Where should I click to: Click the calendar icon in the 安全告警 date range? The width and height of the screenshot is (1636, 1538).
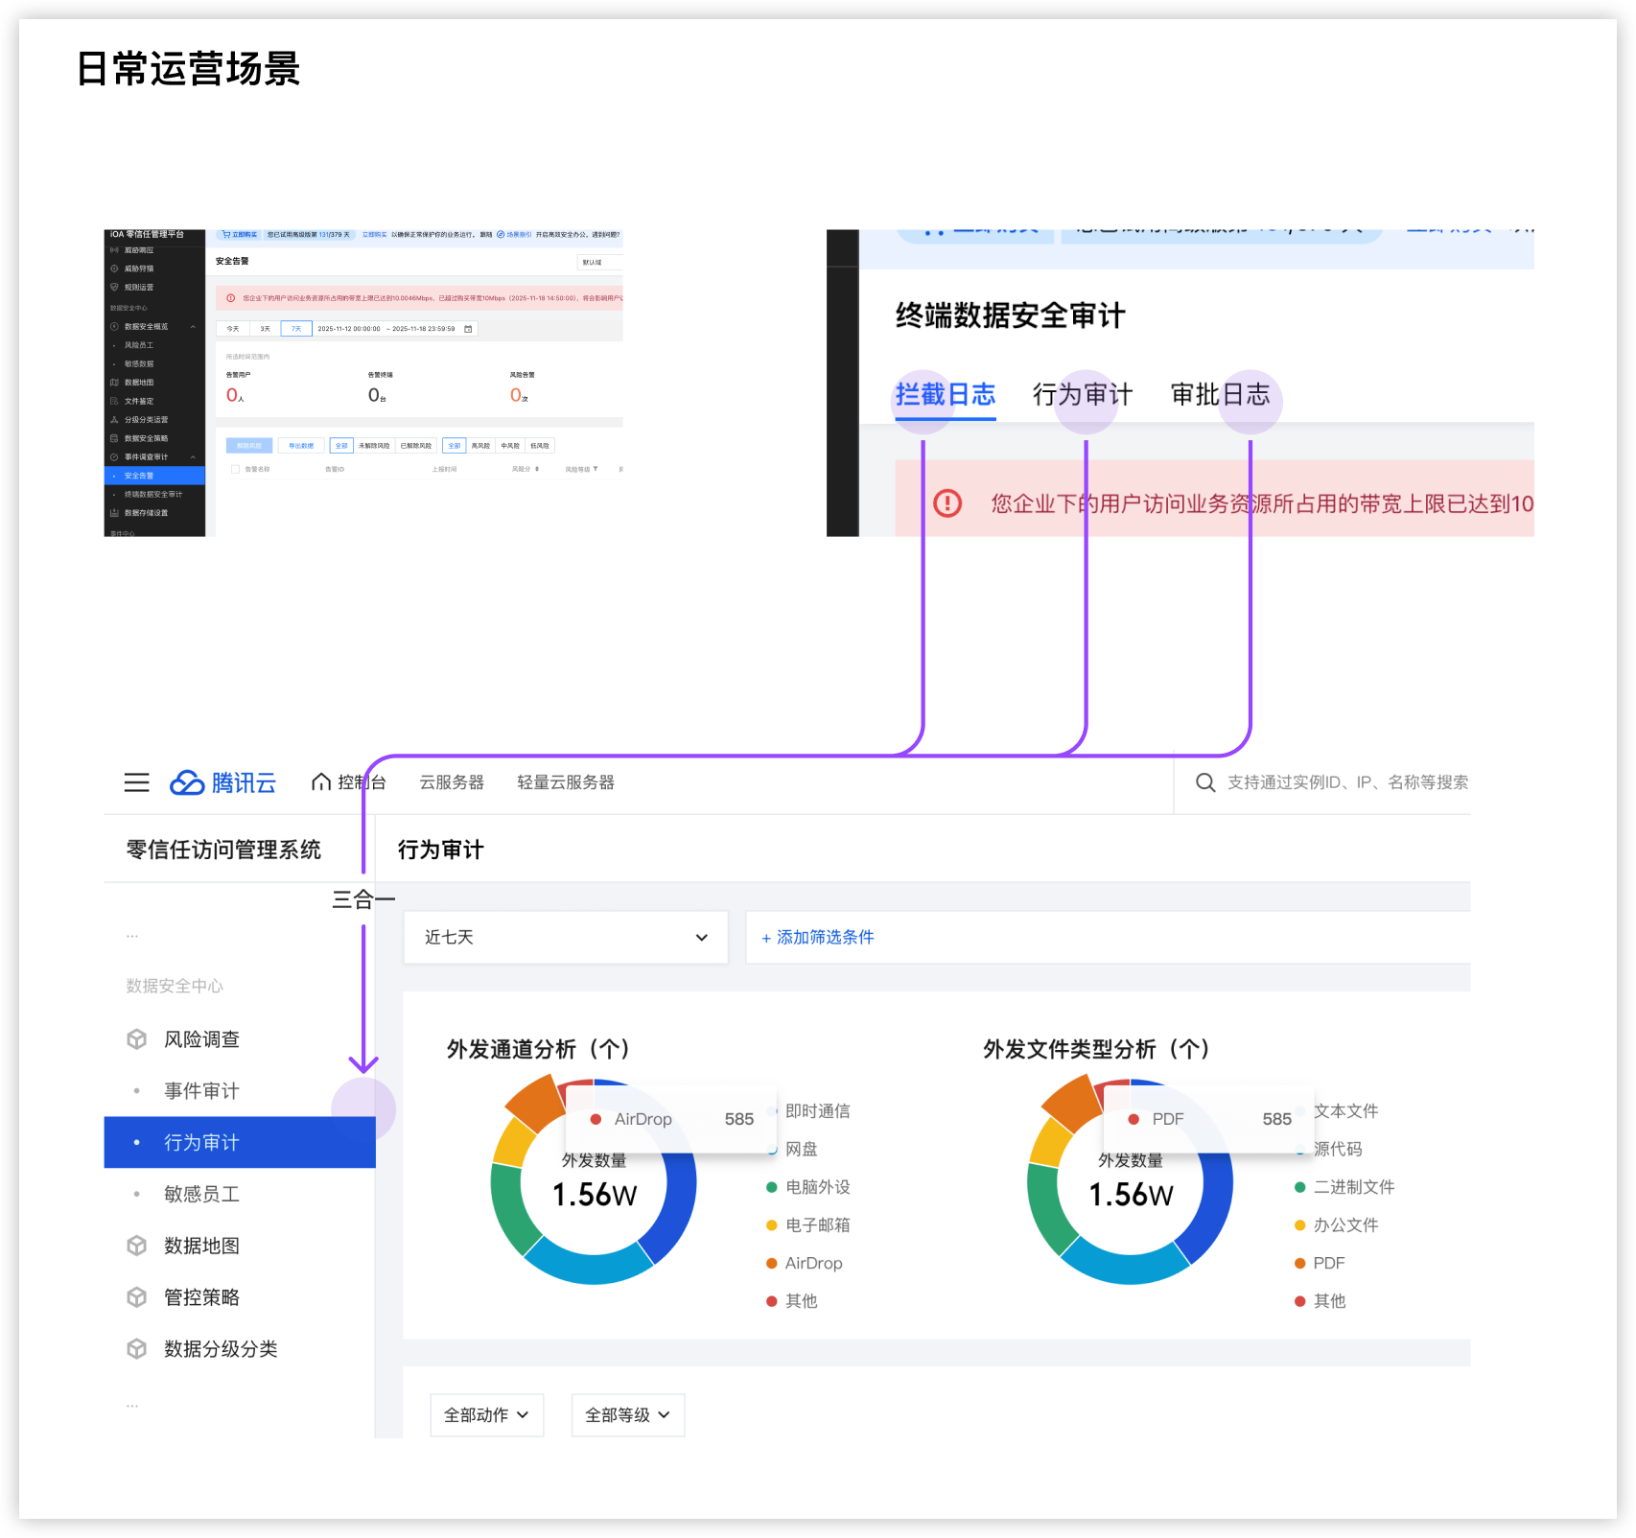tap(468, 329)
